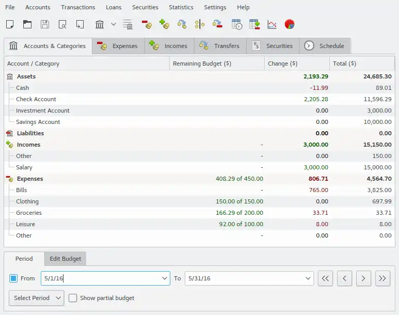Click the New Transfer coins icon
399x315 pixels.
pos(182,24)
